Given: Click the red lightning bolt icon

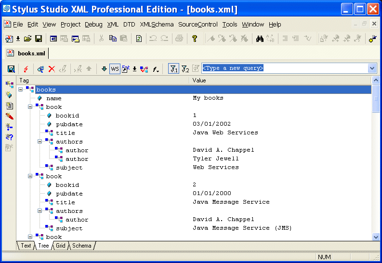Looking at the screenshot, I should click(x=26, y=69).
